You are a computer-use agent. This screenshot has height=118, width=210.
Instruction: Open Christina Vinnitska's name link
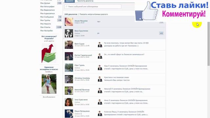[x=82, y=78]
